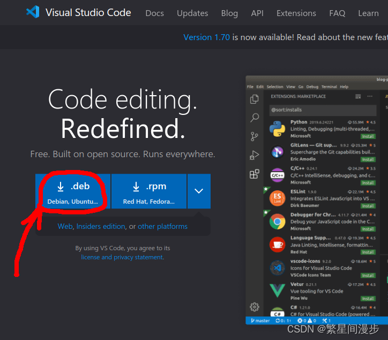Viewport: 388px width, 340px height.
Task: Download the .deb package for Debian, Ubuntu
Action: point(73,191)
